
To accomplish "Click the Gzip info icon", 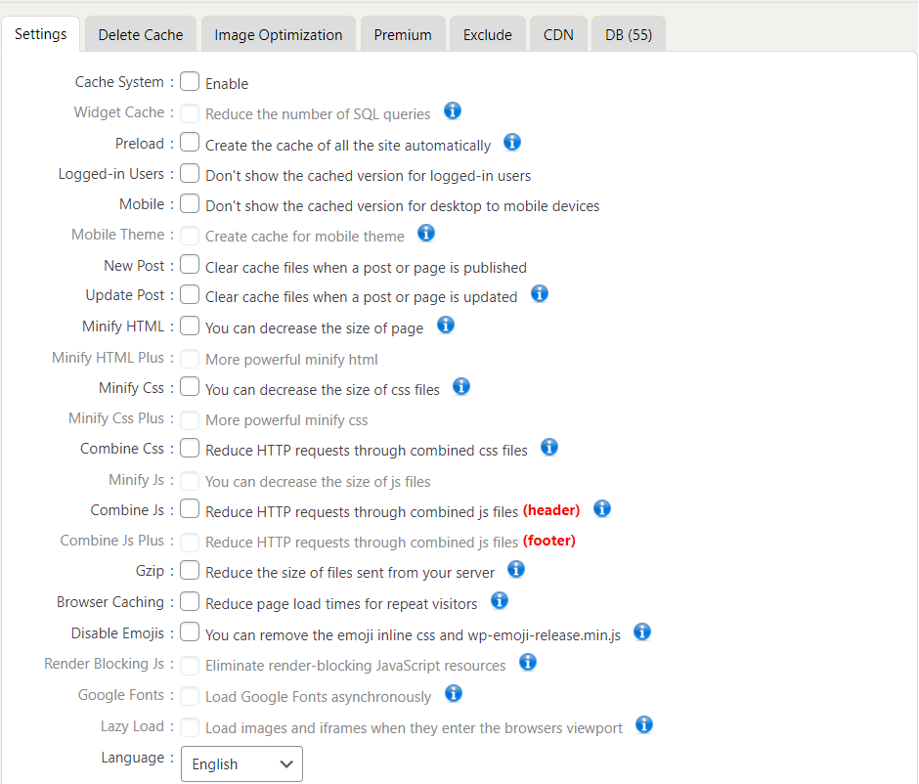I will (516, 570).
